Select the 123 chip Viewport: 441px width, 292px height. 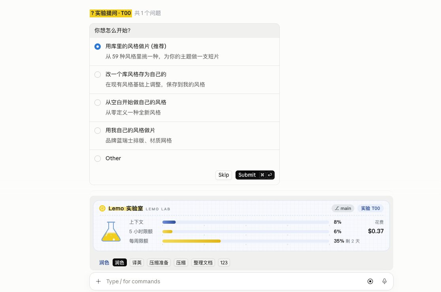tap(224, 262)
